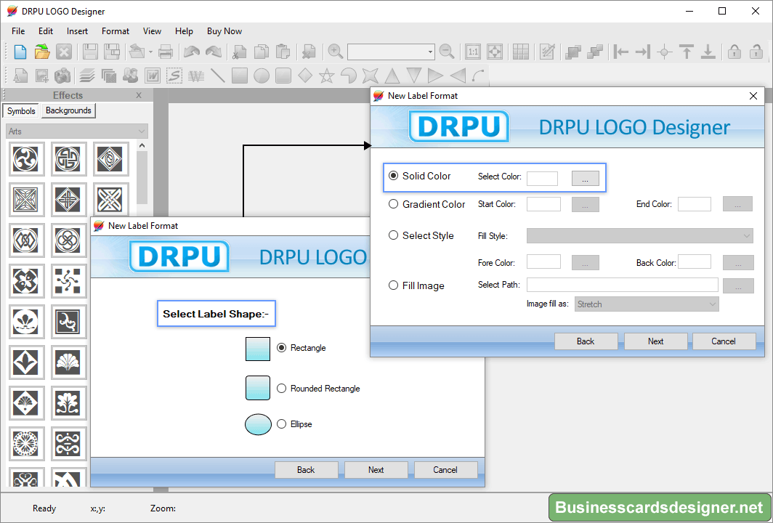
Task: Switch to the Symbols tab
Action: point(21,111)
